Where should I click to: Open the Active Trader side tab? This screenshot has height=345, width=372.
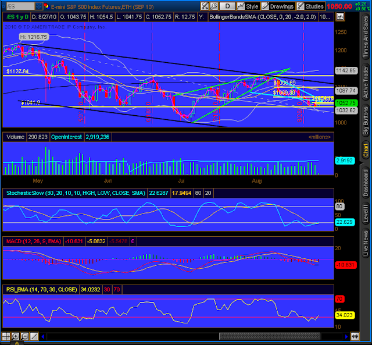[x=366, y=82]
